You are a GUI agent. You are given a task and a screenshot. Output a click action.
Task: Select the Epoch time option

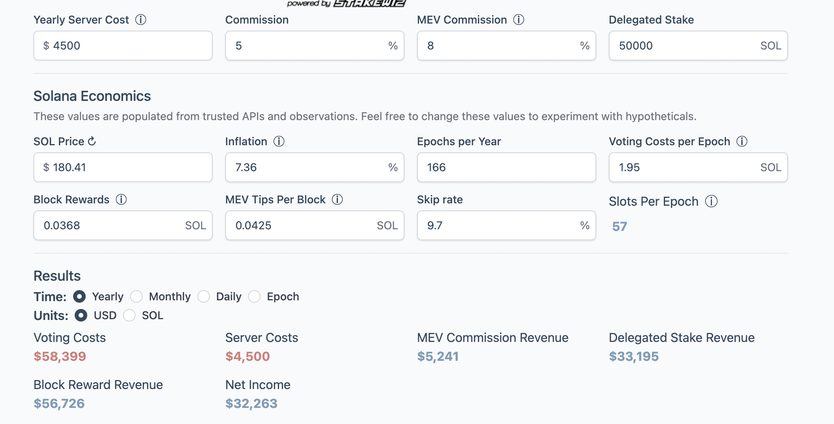254,296
